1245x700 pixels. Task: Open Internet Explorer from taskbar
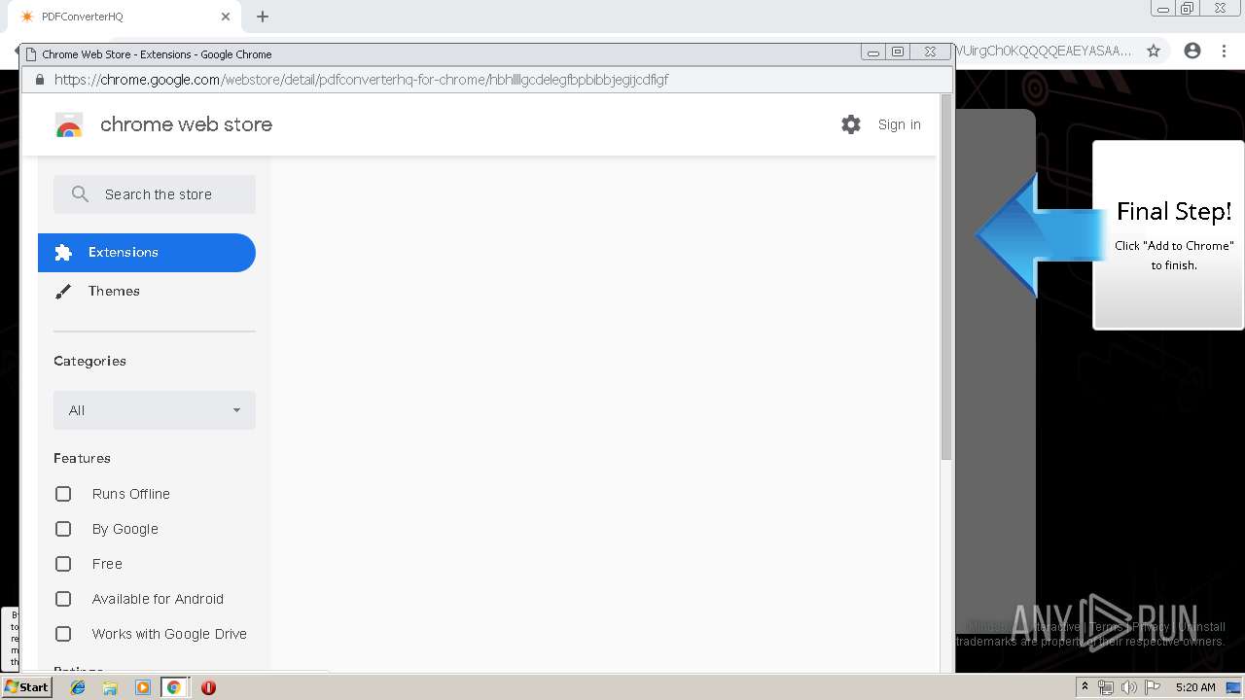tap(78, 687)
